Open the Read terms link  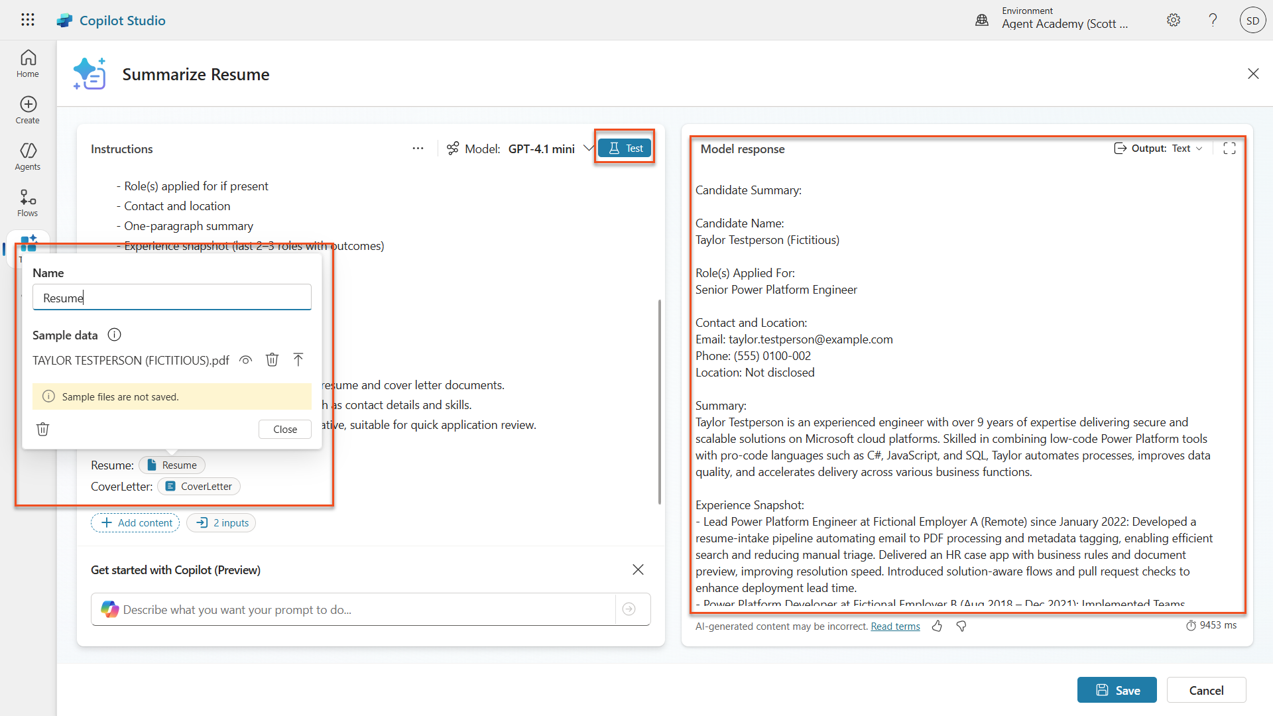(x=895, y=626)
